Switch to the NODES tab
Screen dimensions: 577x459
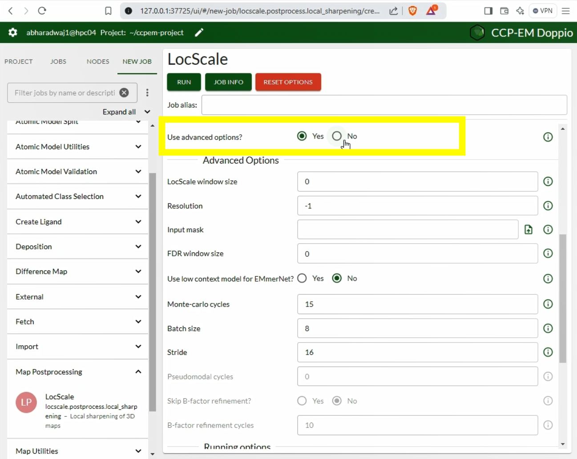[x=98, y=61]
